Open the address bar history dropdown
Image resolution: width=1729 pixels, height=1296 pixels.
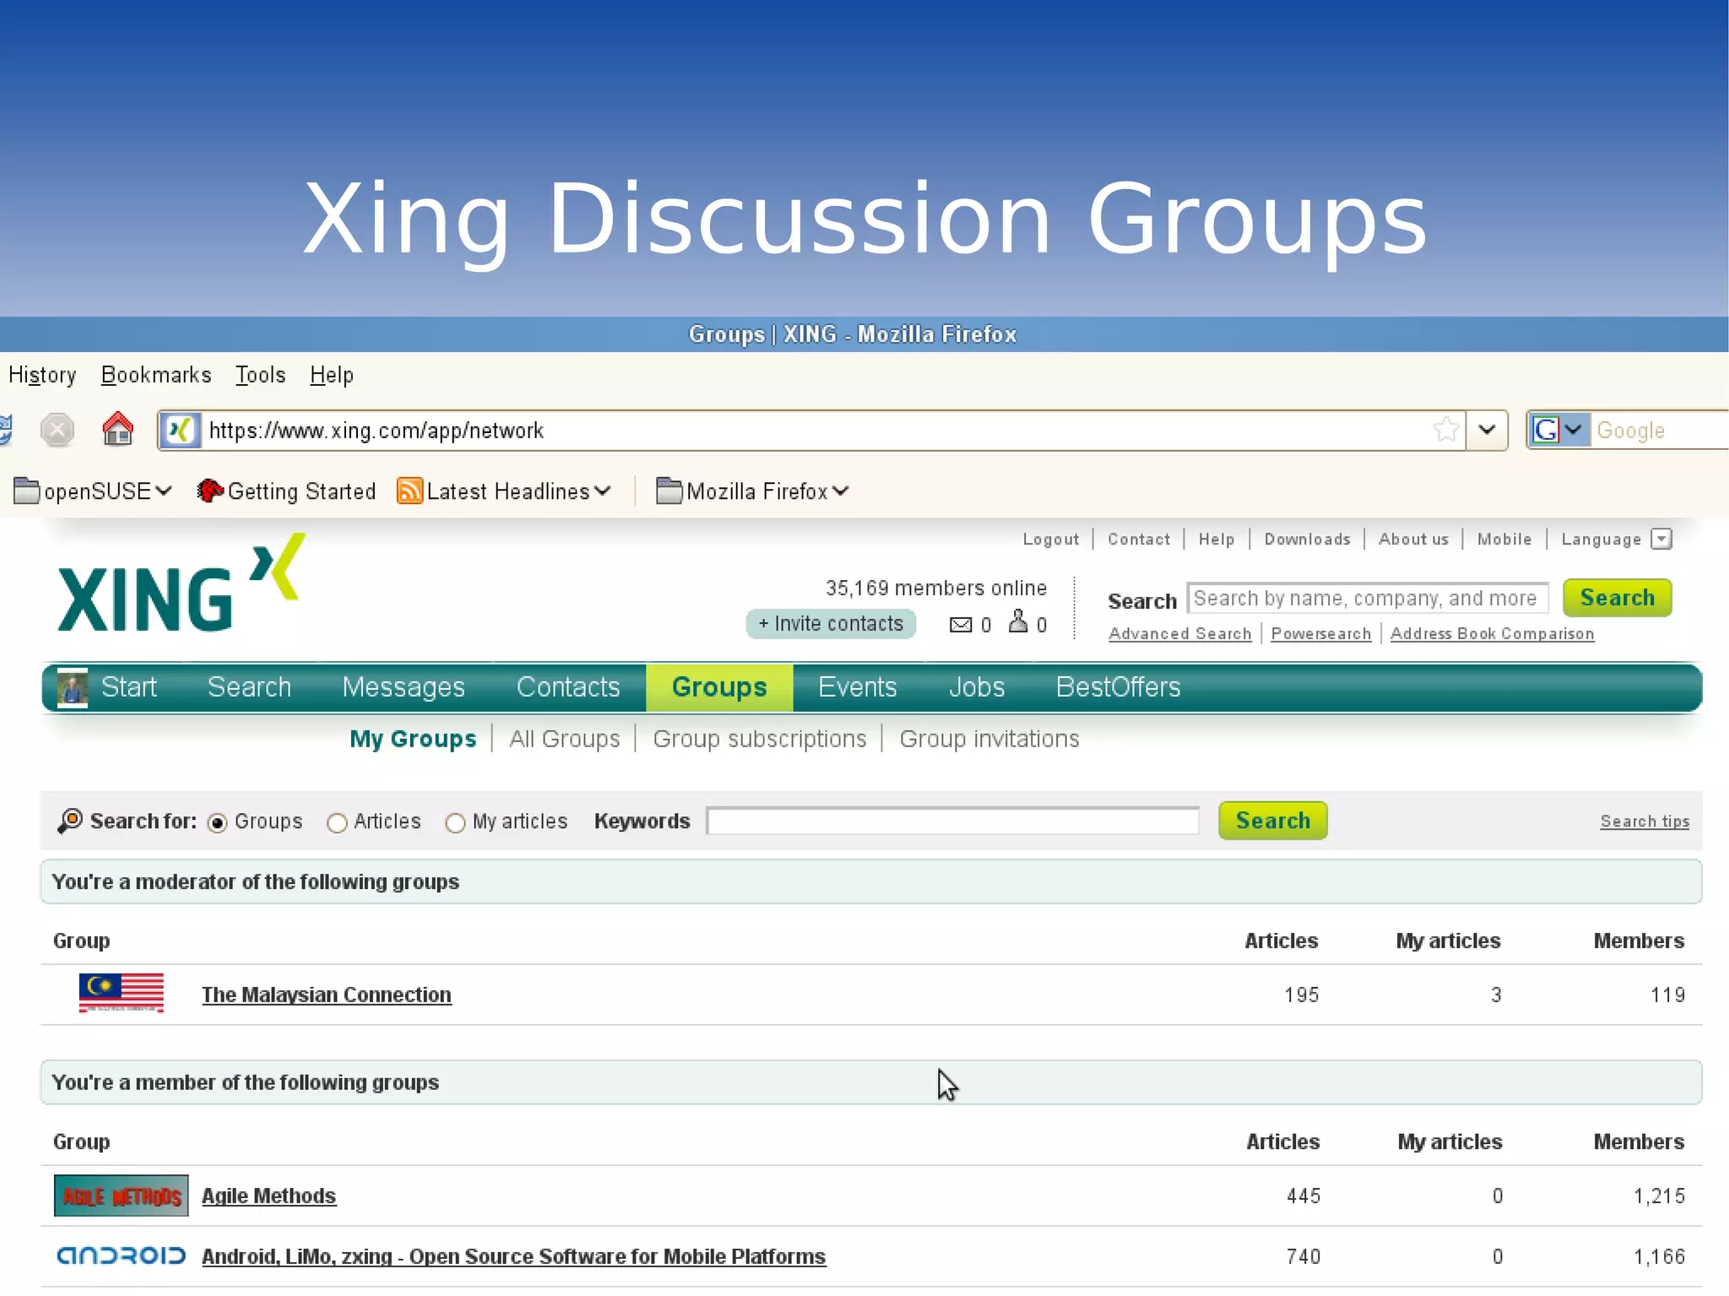1488,431
